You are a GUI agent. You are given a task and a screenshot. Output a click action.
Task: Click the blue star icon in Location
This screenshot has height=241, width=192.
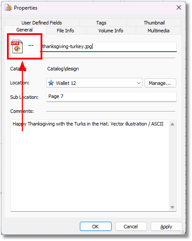coord(51,83)
